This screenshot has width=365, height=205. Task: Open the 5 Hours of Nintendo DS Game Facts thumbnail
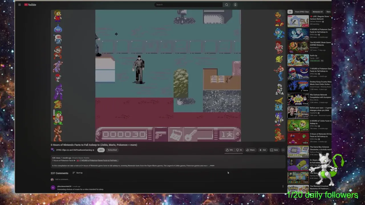click(298, 139)
